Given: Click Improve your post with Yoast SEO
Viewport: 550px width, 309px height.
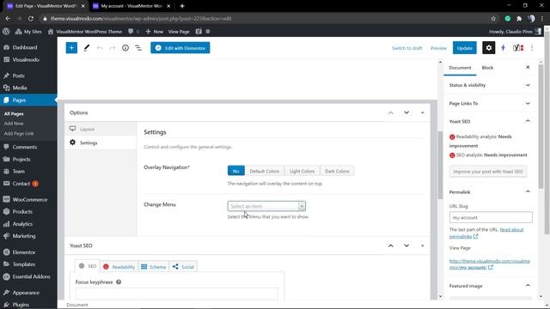Looking at the screenshot, I should (488, 172).
